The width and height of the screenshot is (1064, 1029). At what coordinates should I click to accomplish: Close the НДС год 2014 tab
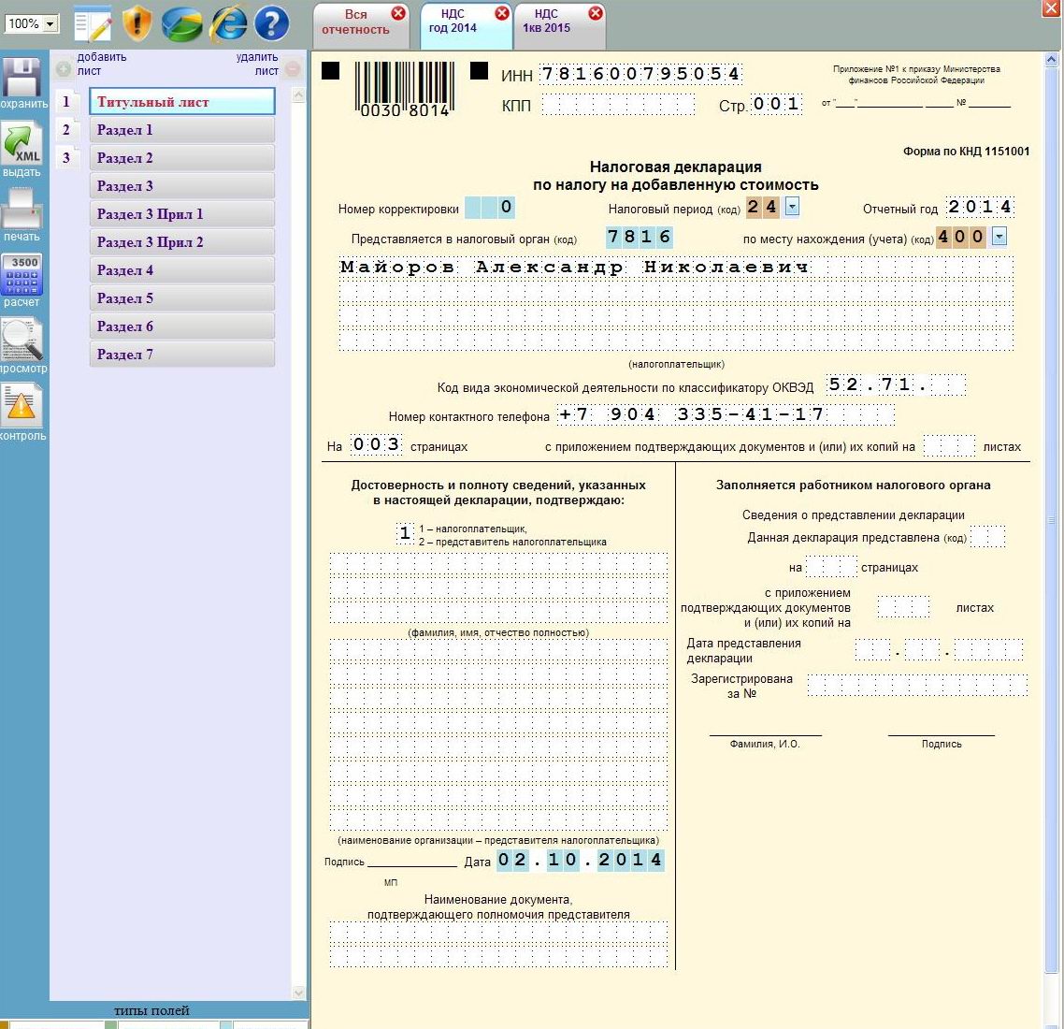pyautogui.click(x=501, y=13)
